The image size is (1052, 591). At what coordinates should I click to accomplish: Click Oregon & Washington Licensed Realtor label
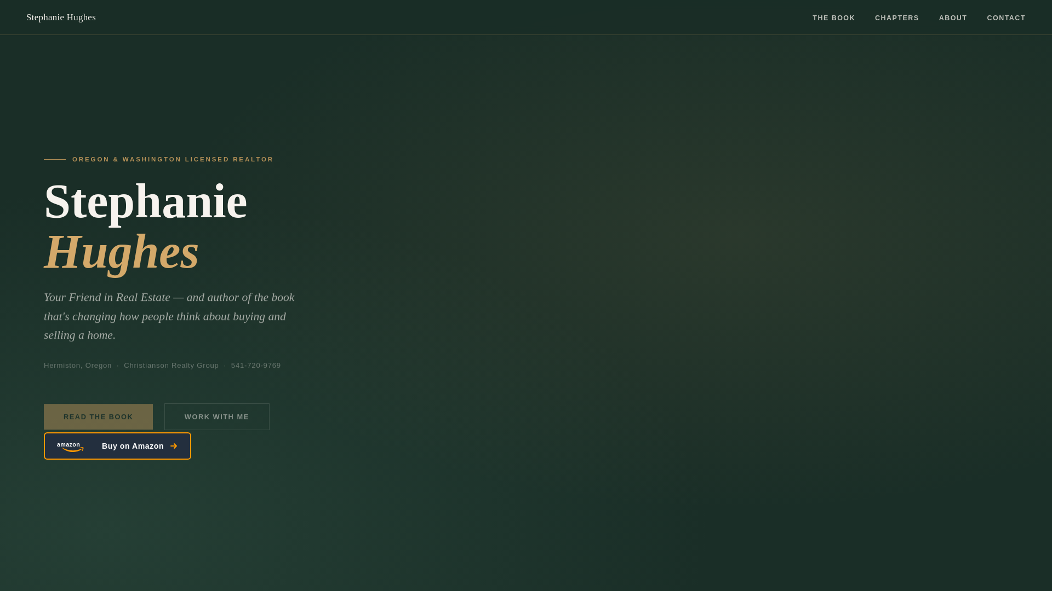pos(173,159)
